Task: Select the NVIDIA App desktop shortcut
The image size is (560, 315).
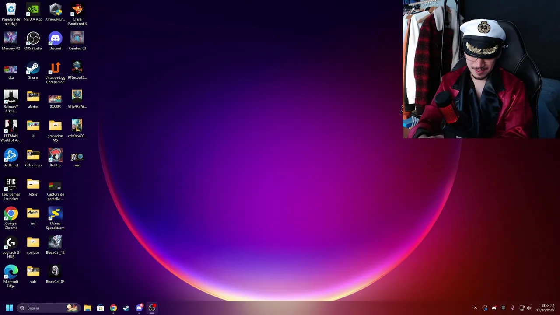Action: click(33, 12)
